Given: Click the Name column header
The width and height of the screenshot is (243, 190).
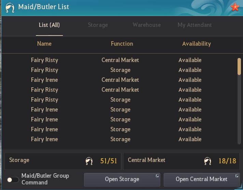Looking at the screenshot, I should 44,44.
